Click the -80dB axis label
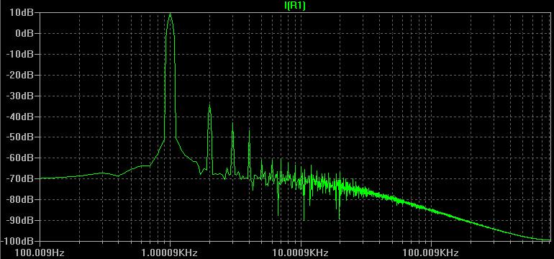The height and width of the screenshot is (259, 554). point(20,199)
